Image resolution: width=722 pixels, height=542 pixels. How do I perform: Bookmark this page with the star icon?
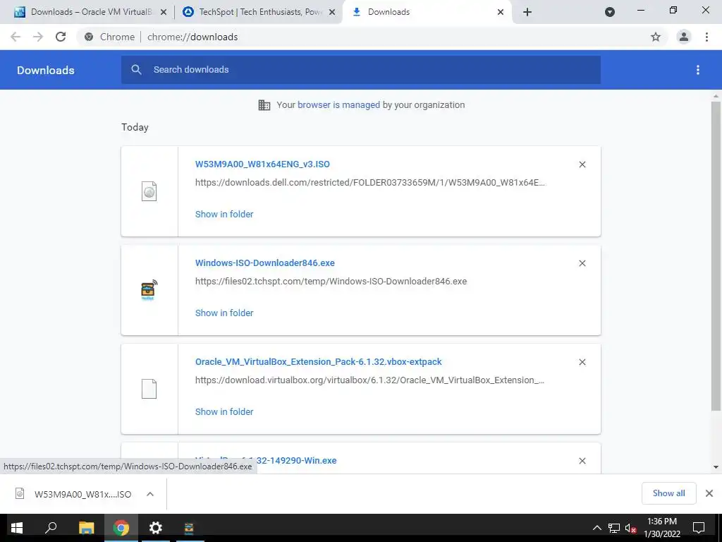point(656,37)
